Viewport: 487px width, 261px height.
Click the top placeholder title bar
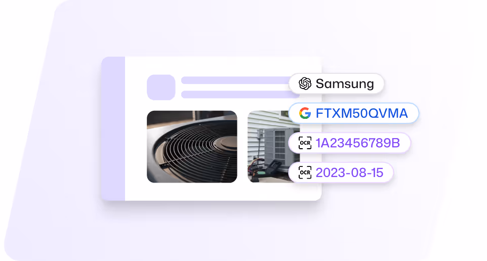point(235,80)
